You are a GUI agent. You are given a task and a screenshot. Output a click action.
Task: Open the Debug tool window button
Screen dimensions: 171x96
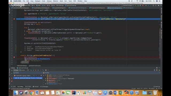[21, 87]
